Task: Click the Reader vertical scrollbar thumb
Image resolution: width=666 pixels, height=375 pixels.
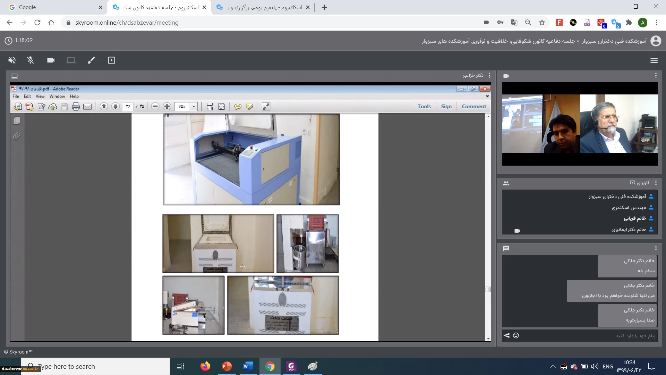Action: pos(488,289)
